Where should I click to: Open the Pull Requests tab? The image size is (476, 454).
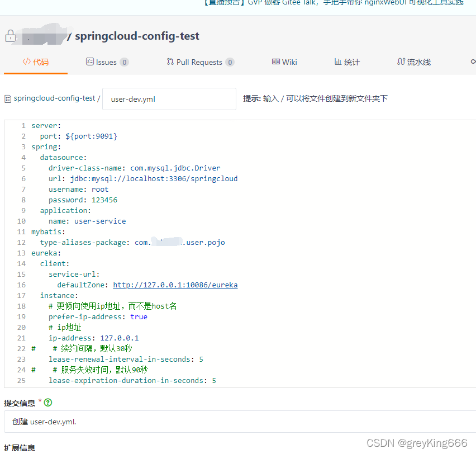click(x=200, y=62)
